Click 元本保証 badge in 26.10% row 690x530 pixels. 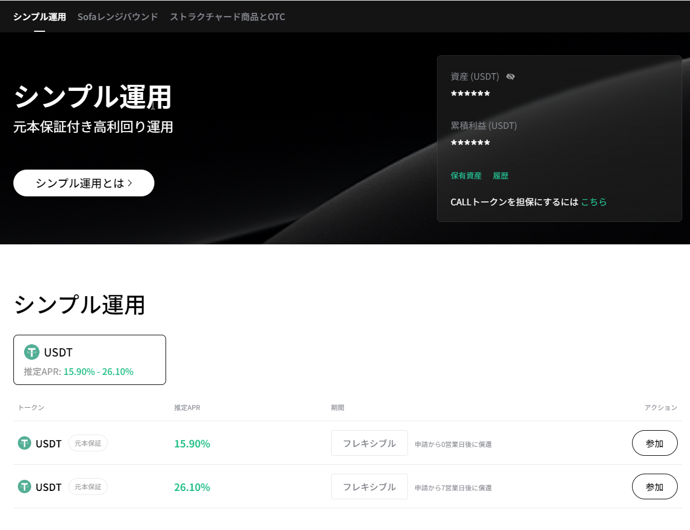(x=88, y=486)
